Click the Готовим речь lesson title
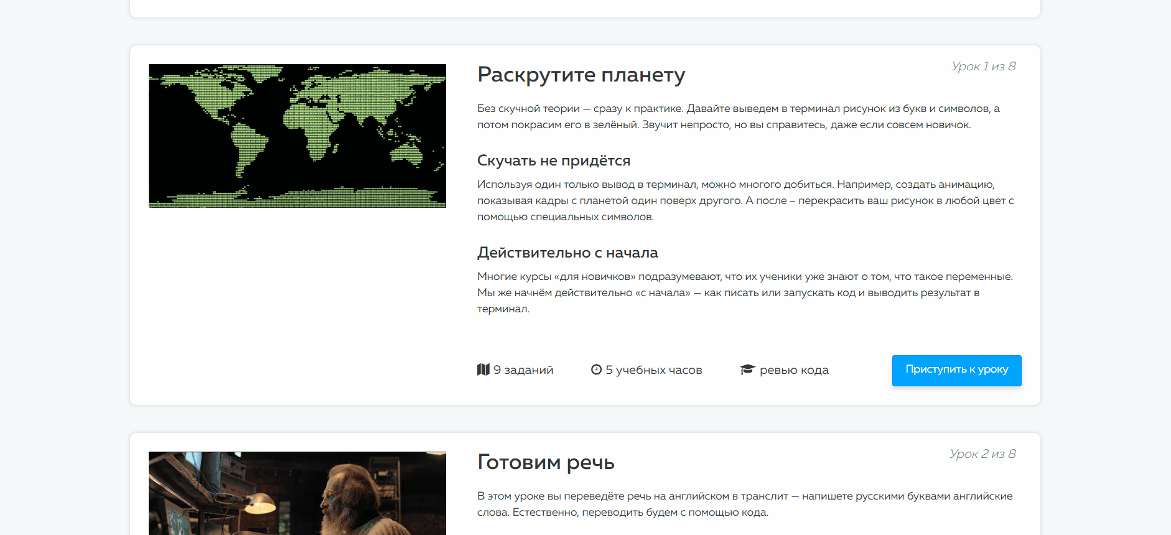Image resolution: width=1171 pixels, height=535 pixels. (x=546, y=462)
